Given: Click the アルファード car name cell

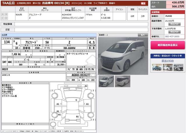Looking at the screenshot, I should (35, 15).
